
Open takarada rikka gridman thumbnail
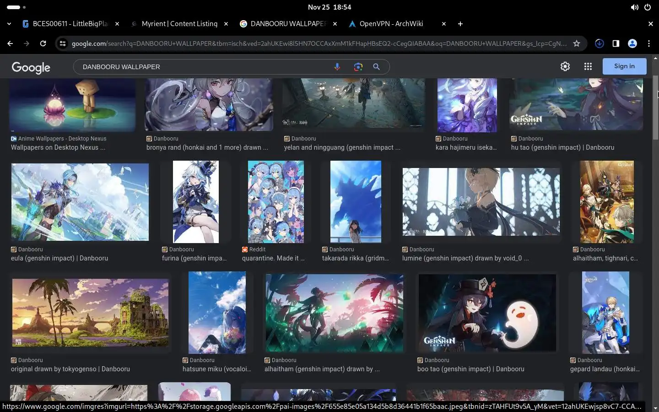coord(356,202)
